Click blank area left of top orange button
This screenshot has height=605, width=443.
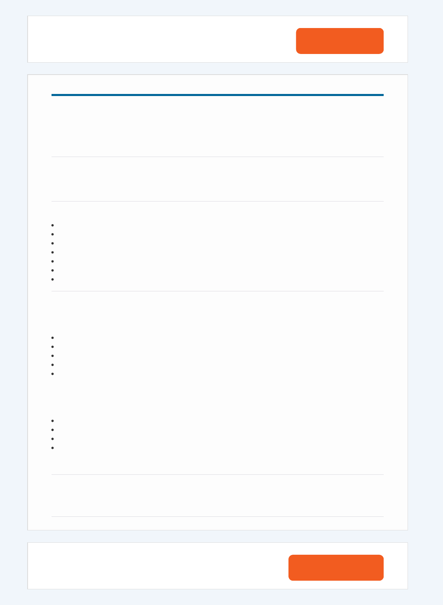coord(162,39)
